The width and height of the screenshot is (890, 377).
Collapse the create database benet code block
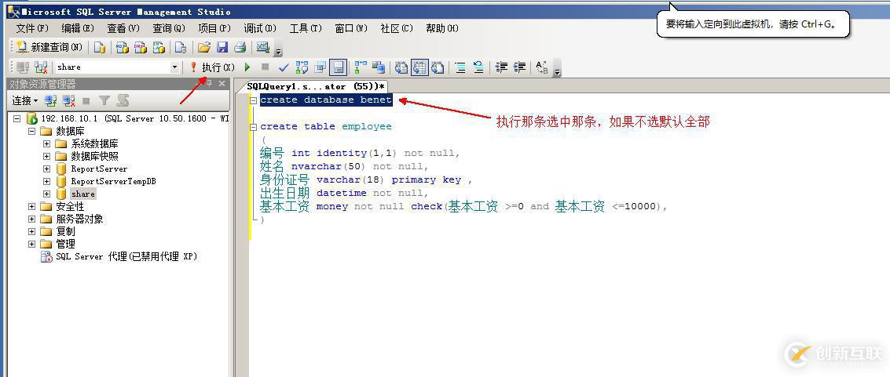(253, 100)
